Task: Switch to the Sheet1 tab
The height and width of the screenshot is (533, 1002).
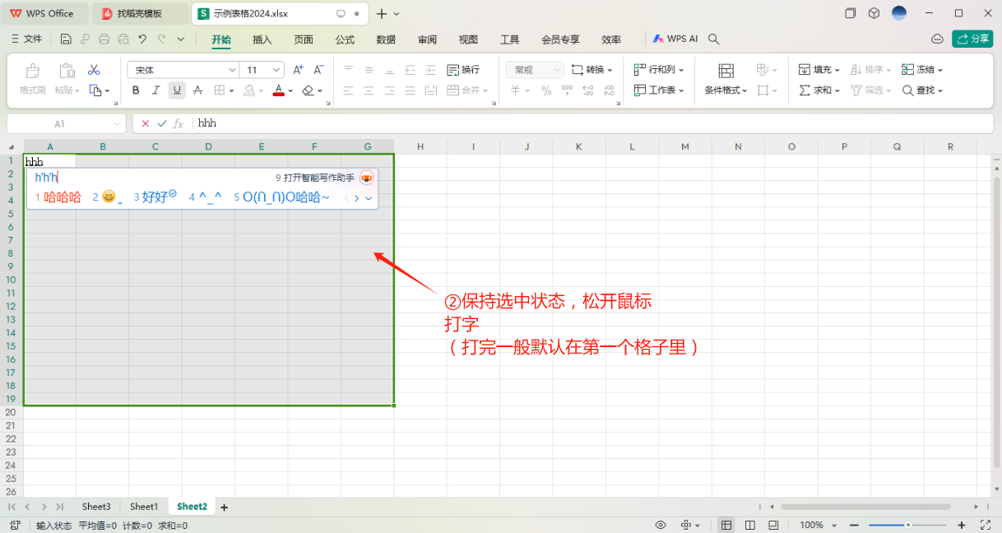Action: (143, 507)
